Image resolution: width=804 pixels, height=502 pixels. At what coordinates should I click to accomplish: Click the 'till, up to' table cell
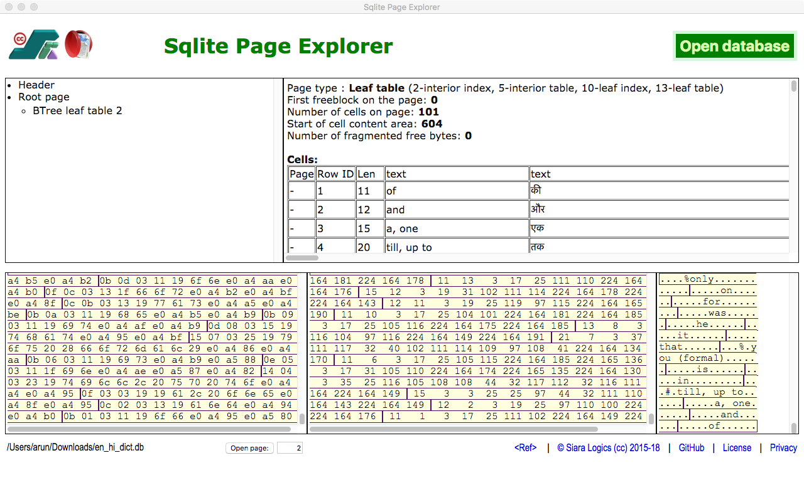(457, 247)
